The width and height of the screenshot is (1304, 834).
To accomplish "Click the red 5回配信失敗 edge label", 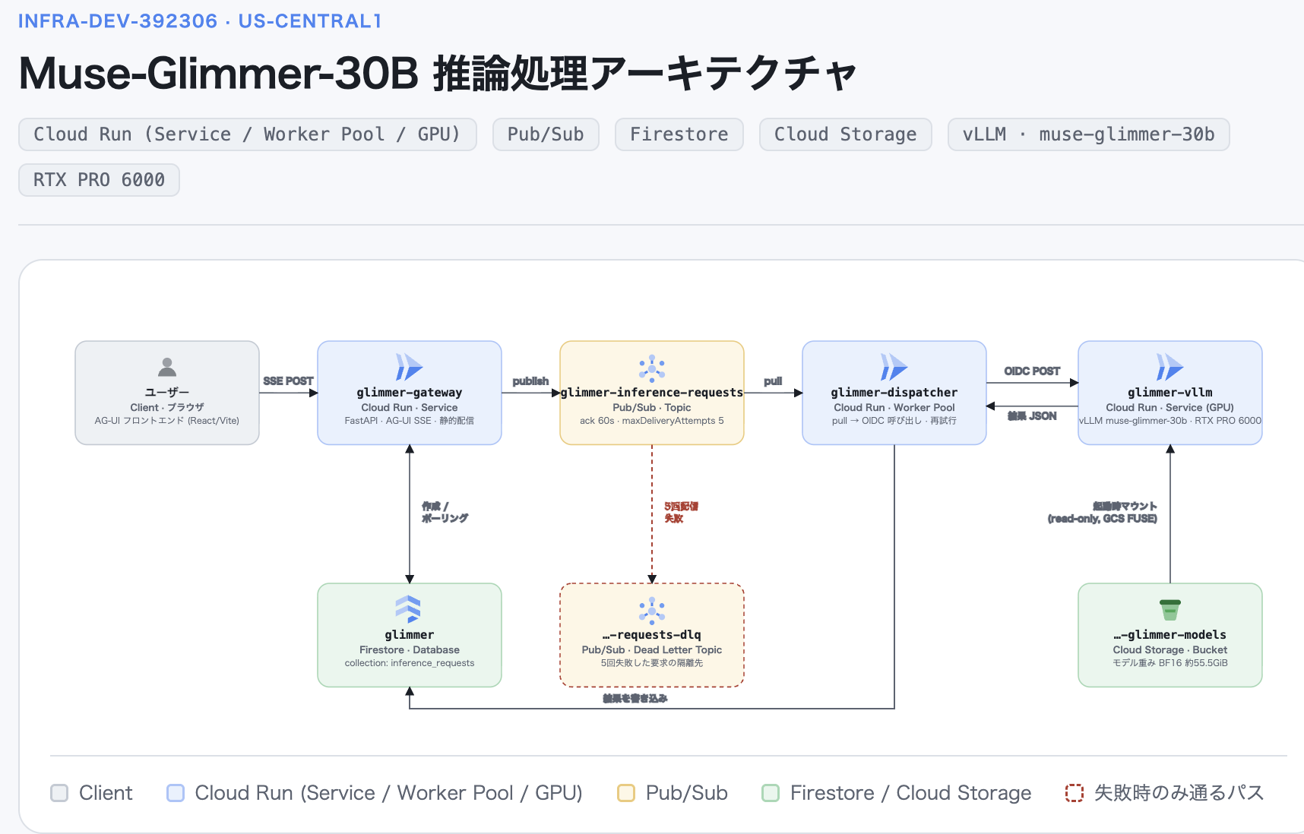I will [681, 512].
